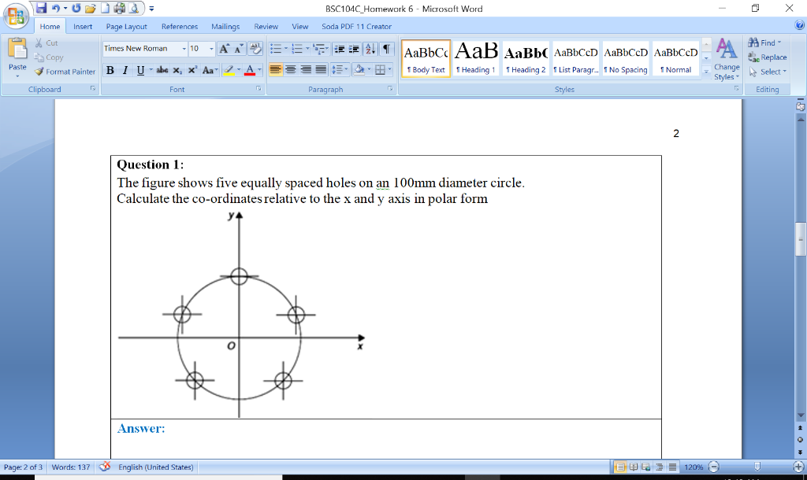Align text left
807x480 pixels.
pyautogui.click(x=275, y=69)
